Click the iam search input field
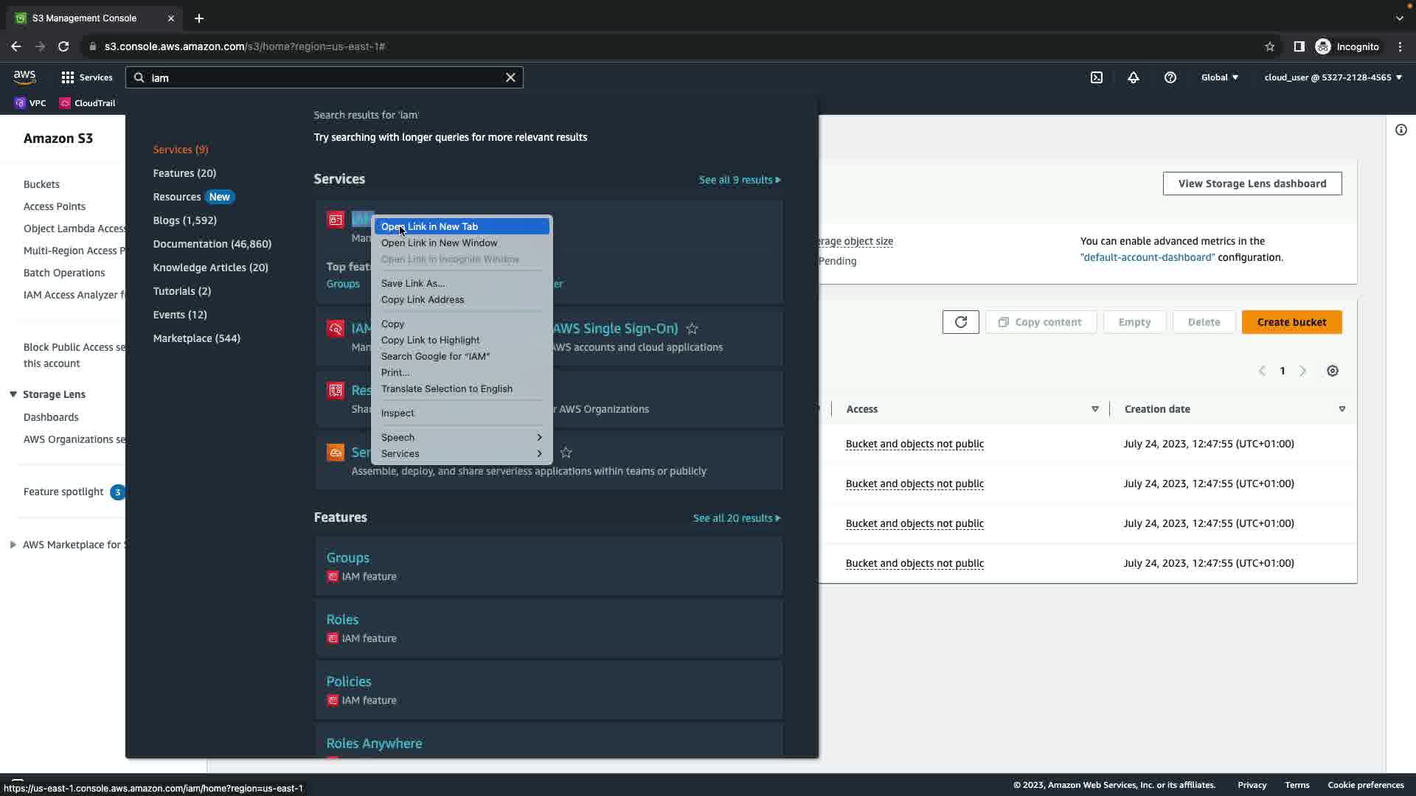Image resolution: width=1416 pixels, height=796 pixels. point(324,77)
